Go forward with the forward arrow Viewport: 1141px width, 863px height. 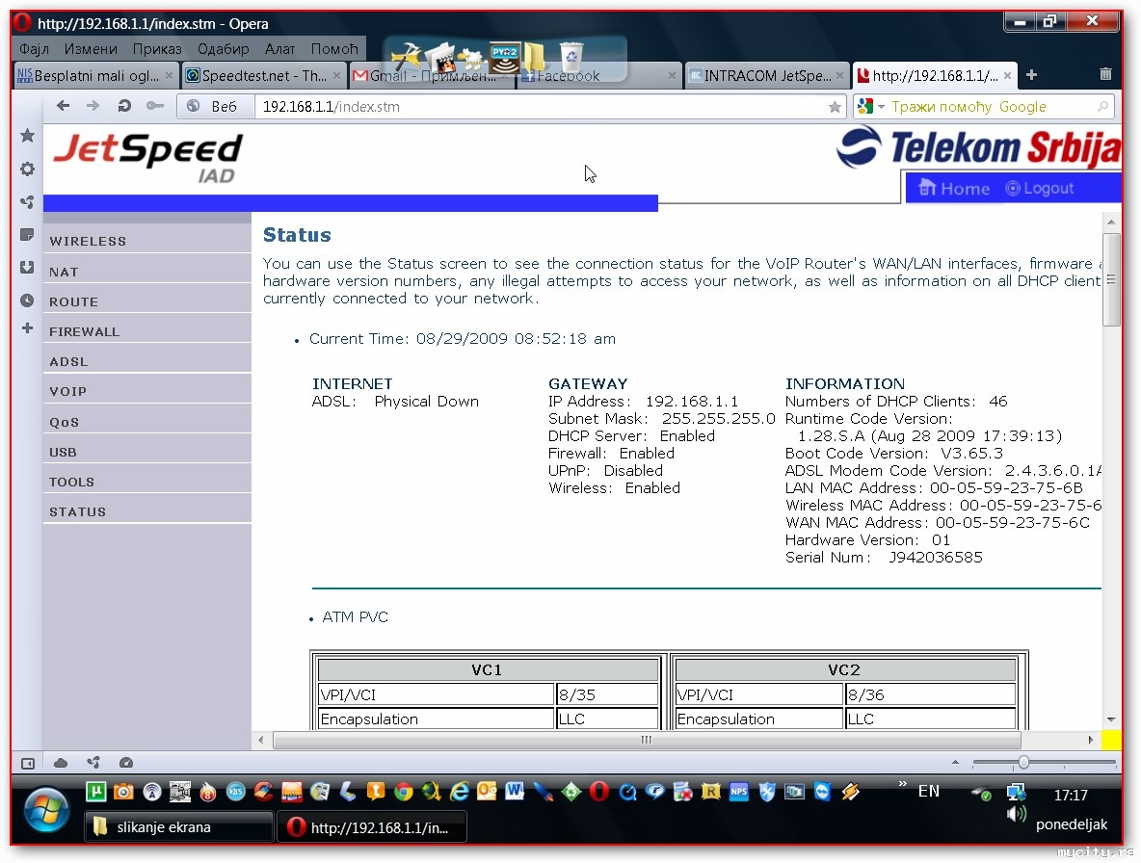tap(93, 106)
